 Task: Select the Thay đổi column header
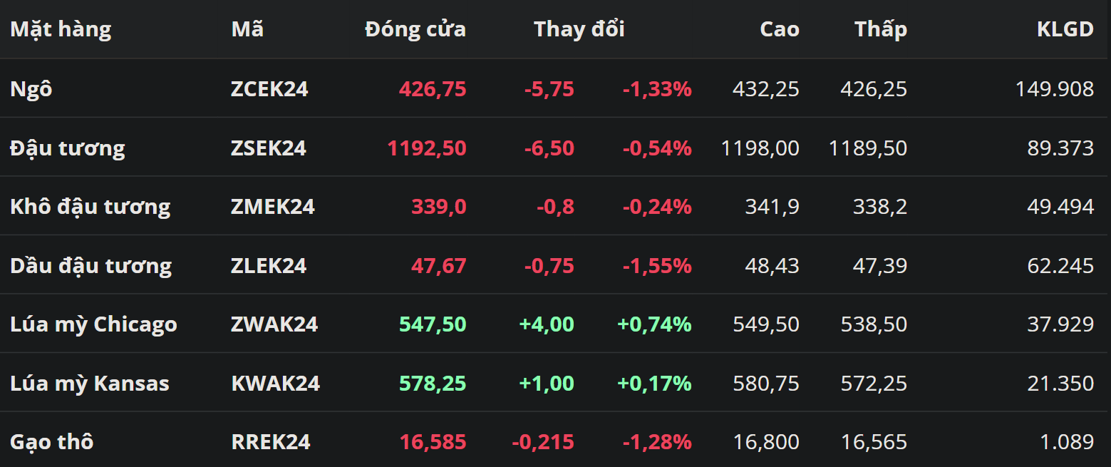579,29
